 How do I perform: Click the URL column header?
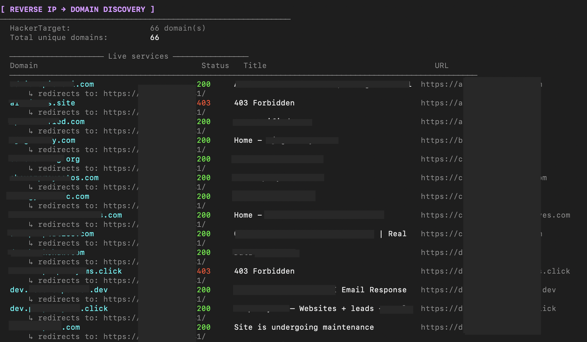pyautogui.click(x=441, y=66)
